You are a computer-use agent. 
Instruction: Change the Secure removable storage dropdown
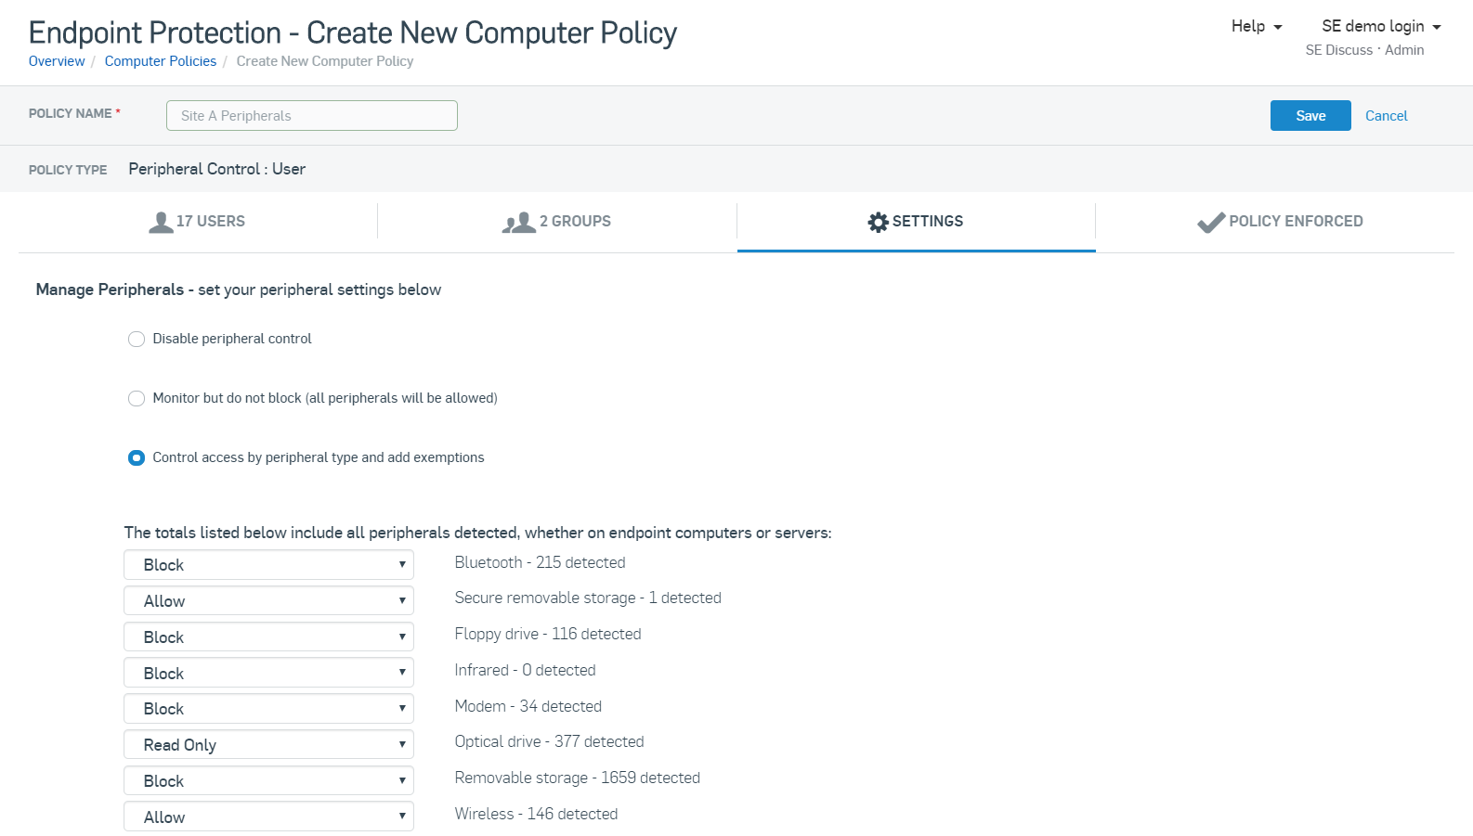click(x=268, y=601)
